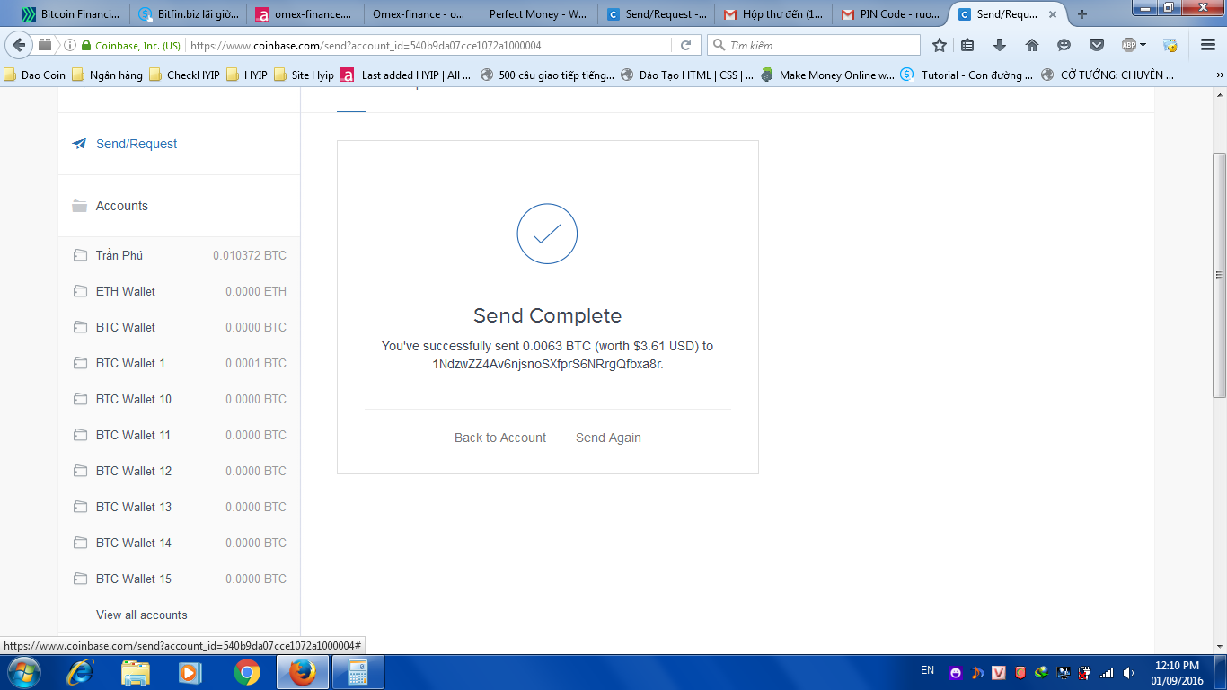Launch Internet Explorer from the taskbar
The image size is (1227, 690).
click(x=79, y=672)
